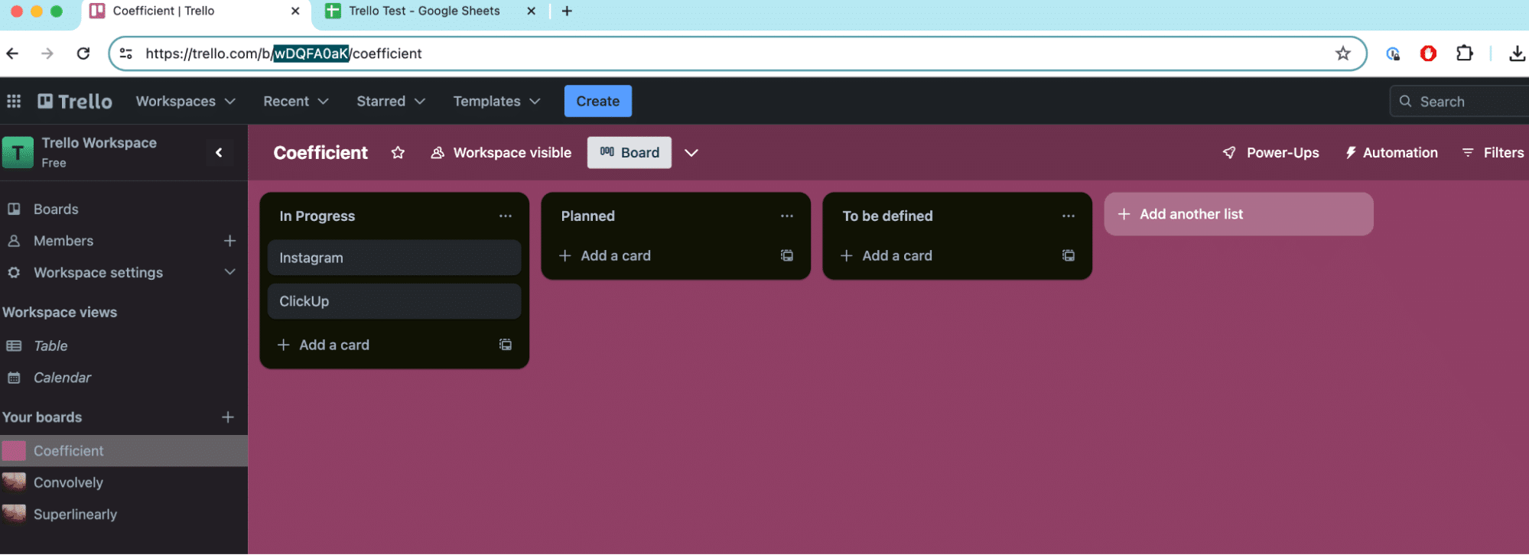
Task: Expand the board views chevron
Action: [x=691, y=153]
